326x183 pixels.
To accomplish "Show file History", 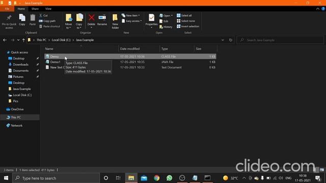I will coord(166,27).
